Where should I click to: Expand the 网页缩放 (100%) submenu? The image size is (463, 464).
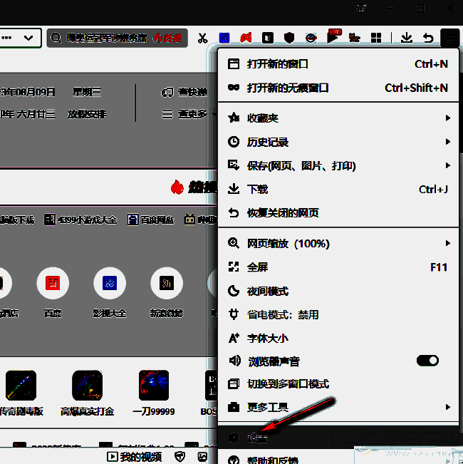pyautogui.click(x=338, y=244)
